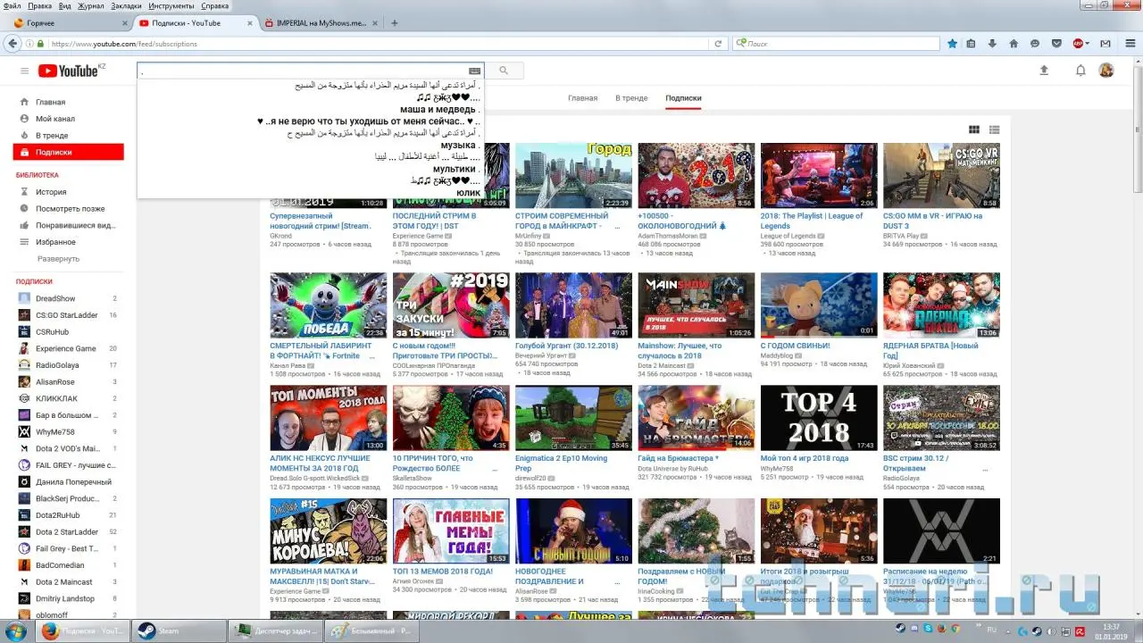The image size is (1143, 643).
Task: Click the upload video icon
Action: coord(1044,71)
